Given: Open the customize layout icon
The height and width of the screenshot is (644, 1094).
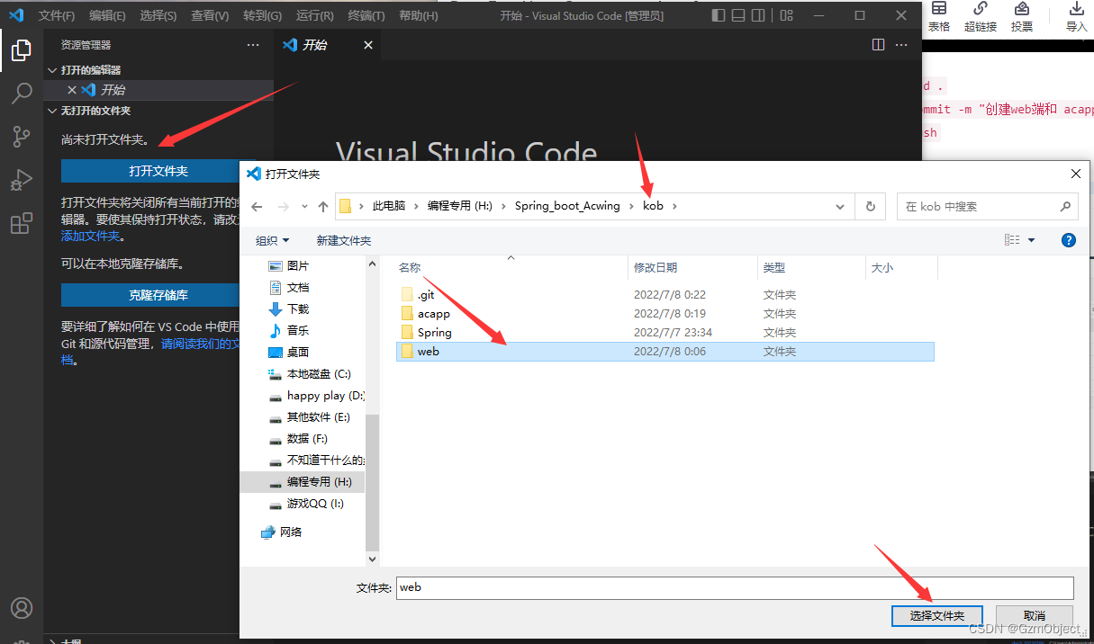Looking at the screenshot, I should click(x=787, y=15).
